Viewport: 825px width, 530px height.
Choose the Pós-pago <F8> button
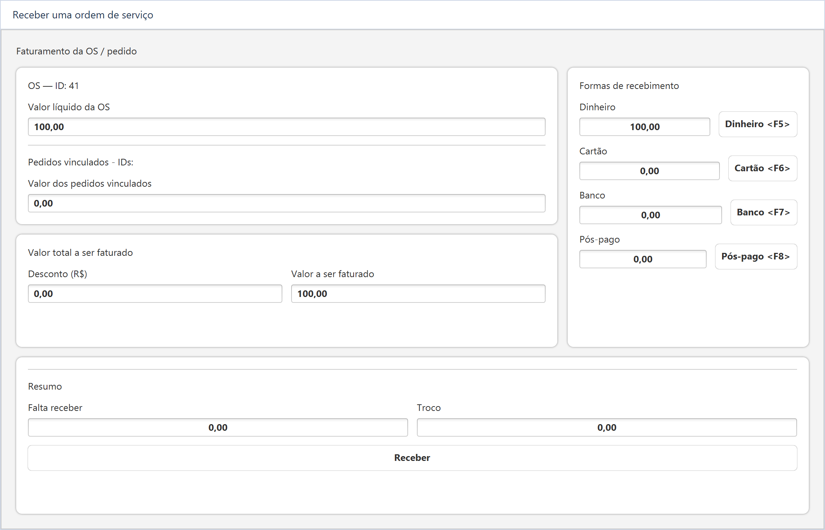click(x=756, y=257)
